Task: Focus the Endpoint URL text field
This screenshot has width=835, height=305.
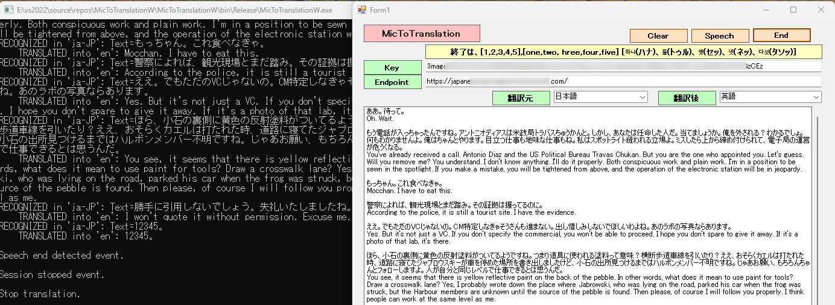Action: coord(621,81)
